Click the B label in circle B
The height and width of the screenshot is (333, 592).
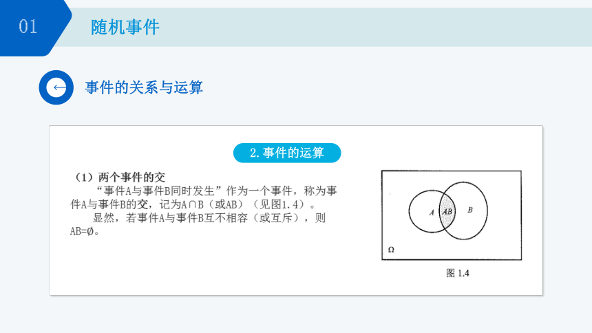click(x=470, y=210)
